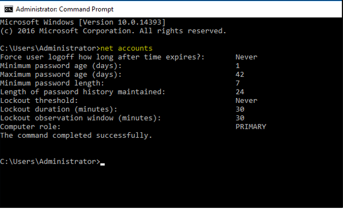Image resolution: width=343 pixels, height=209 pixels.
Task: Click the typed net accounts command
Action: click(x=127, y=48)
